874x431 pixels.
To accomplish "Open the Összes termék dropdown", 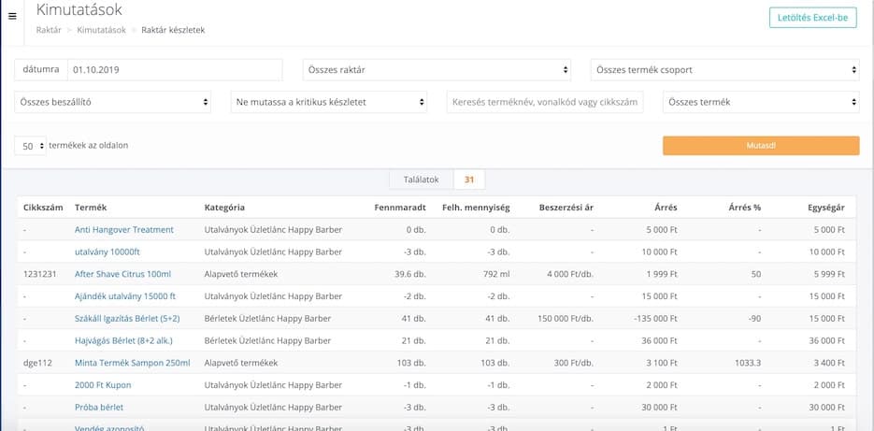I will coord(761,103).
